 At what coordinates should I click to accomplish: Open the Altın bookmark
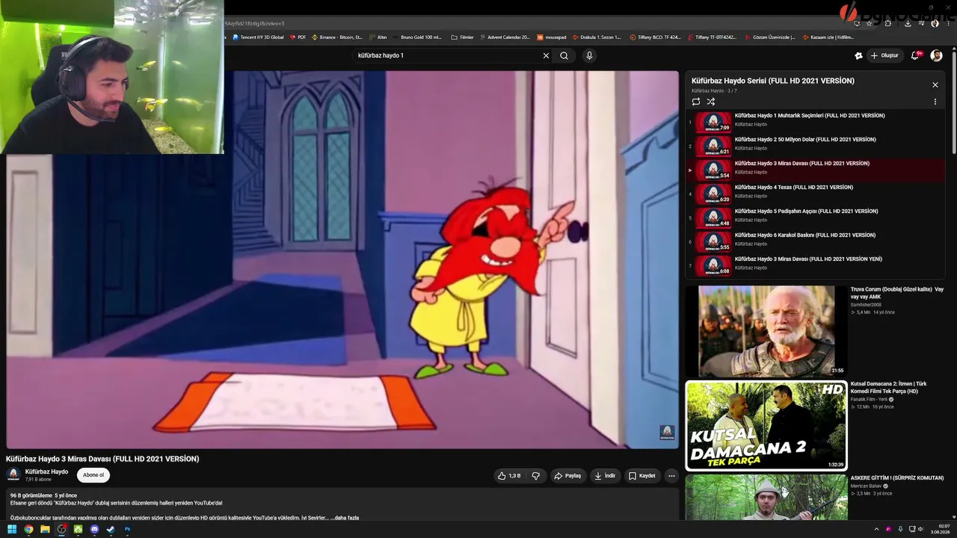point(378,37)
